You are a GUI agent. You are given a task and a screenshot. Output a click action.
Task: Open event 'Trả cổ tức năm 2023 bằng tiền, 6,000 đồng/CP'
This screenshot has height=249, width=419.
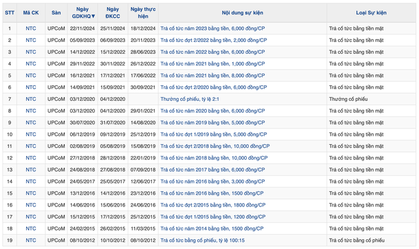click(213, 28)
